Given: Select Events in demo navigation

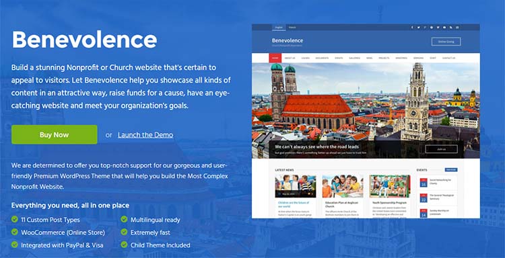Looking at the screenshot, I should coord(339,58).
